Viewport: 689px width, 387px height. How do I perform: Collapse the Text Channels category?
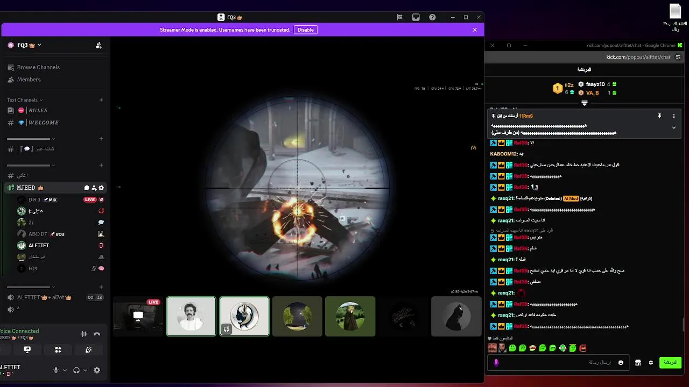coord(25,100)
